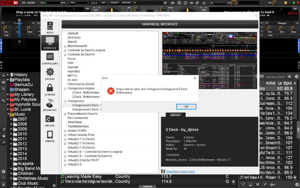Image resolution: width=300 pixels, height=188 pixels.
Task: Select the Focus skin
Action: coord(72,59)
